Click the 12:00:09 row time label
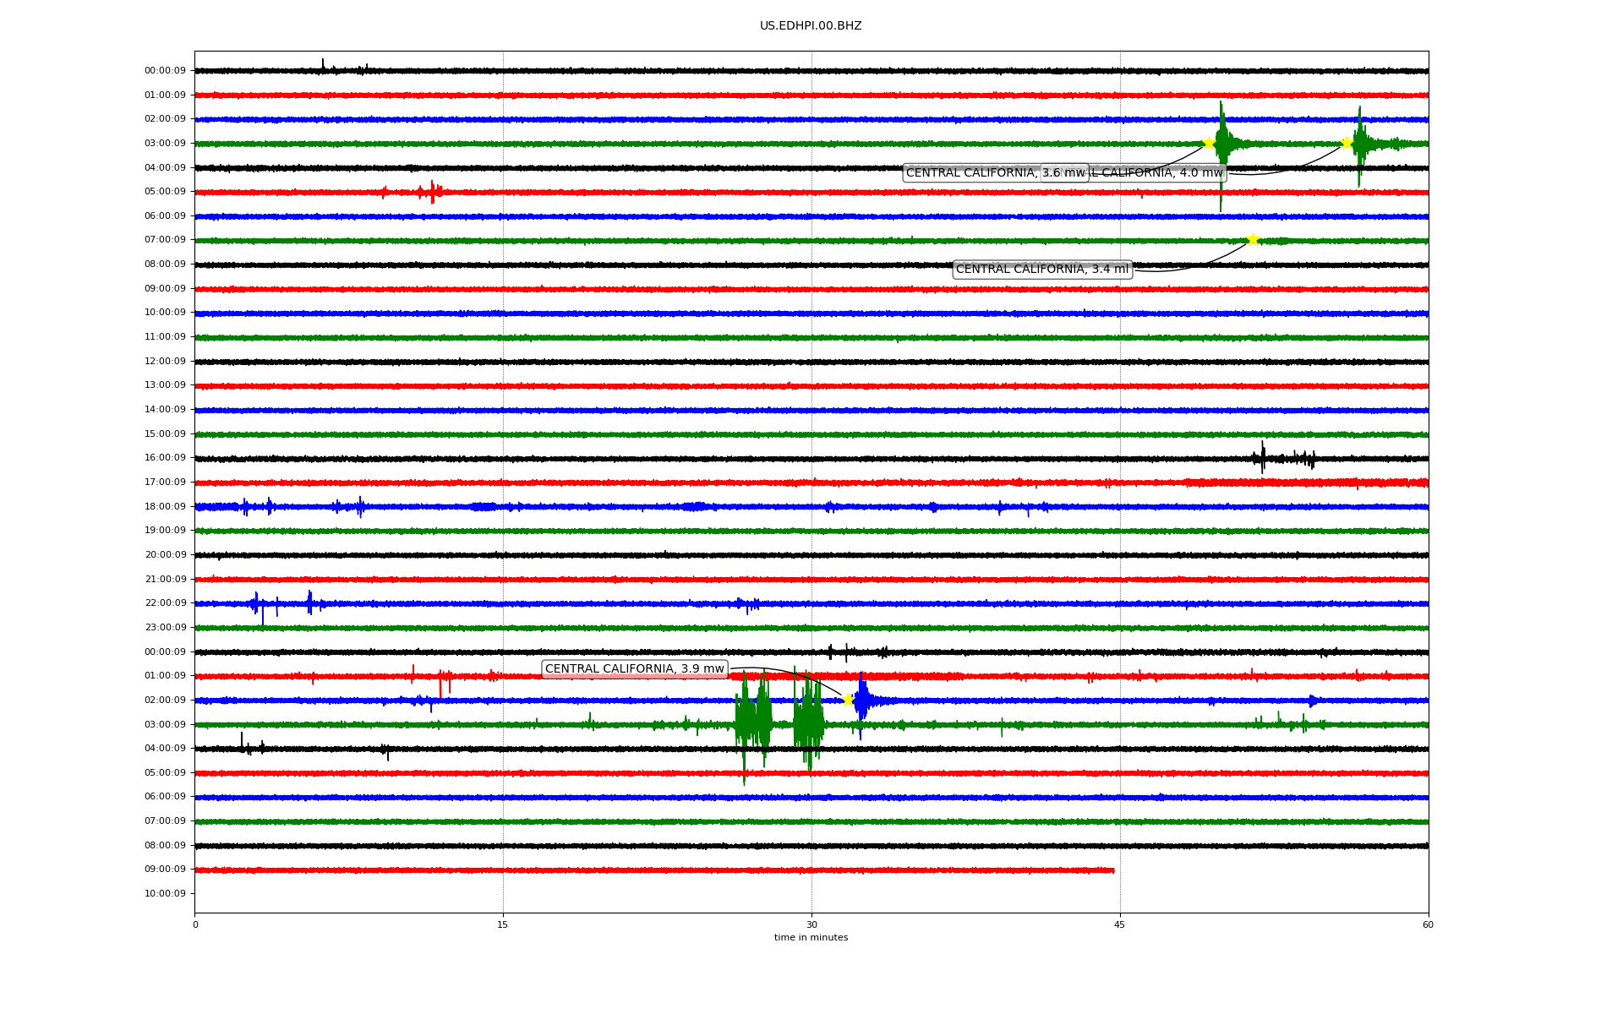1623x1014 pixels. point(165,362)
